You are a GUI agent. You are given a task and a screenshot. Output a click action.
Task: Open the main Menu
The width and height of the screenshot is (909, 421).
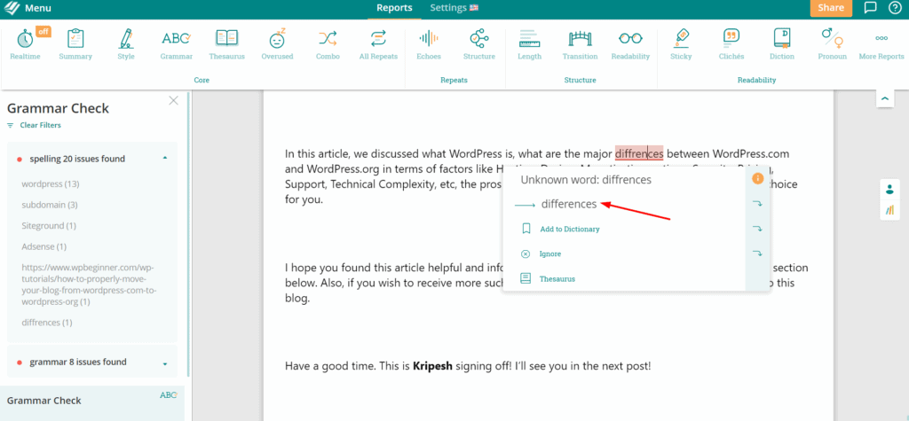coord(29,8)
